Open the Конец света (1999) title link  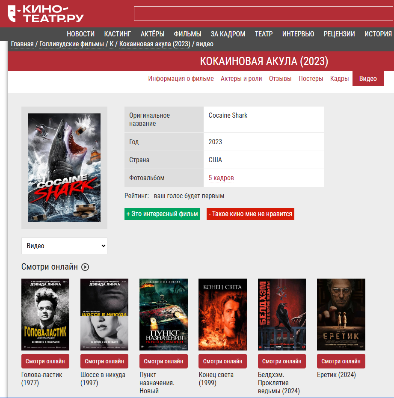[x=216, y=379]
